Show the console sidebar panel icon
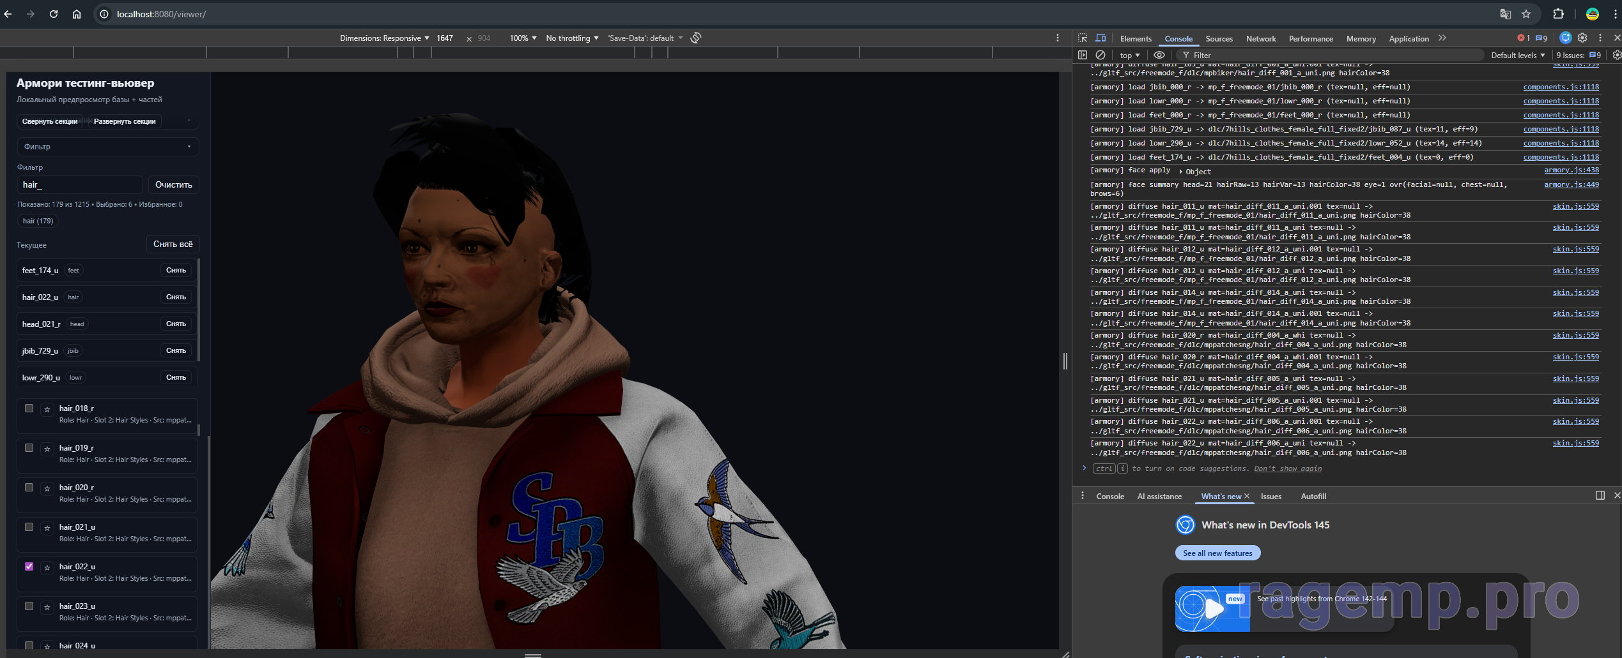The image size is (1622, 658). (x=1083, y=56)
